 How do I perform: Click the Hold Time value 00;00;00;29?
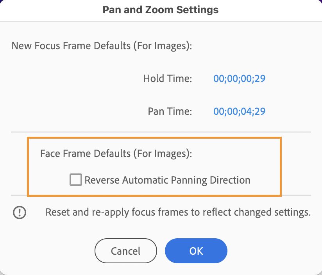(x=239, y=79)
